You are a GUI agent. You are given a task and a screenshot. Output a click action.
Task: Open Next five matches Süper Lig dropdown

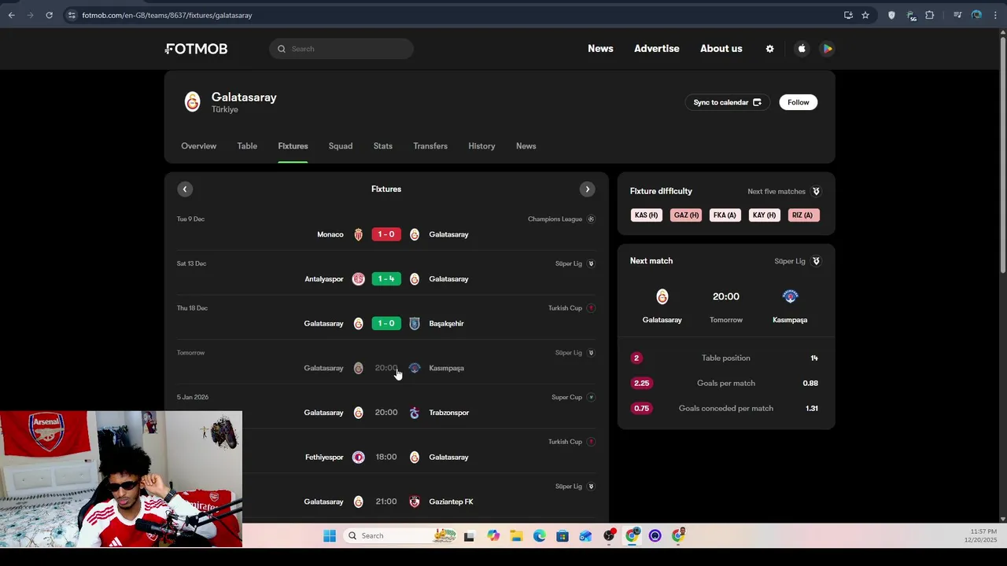784,192
